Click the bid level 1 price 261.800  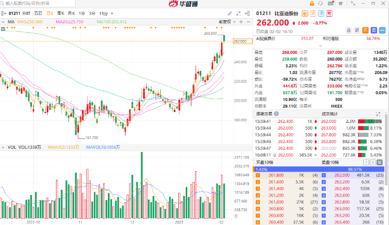276,175
